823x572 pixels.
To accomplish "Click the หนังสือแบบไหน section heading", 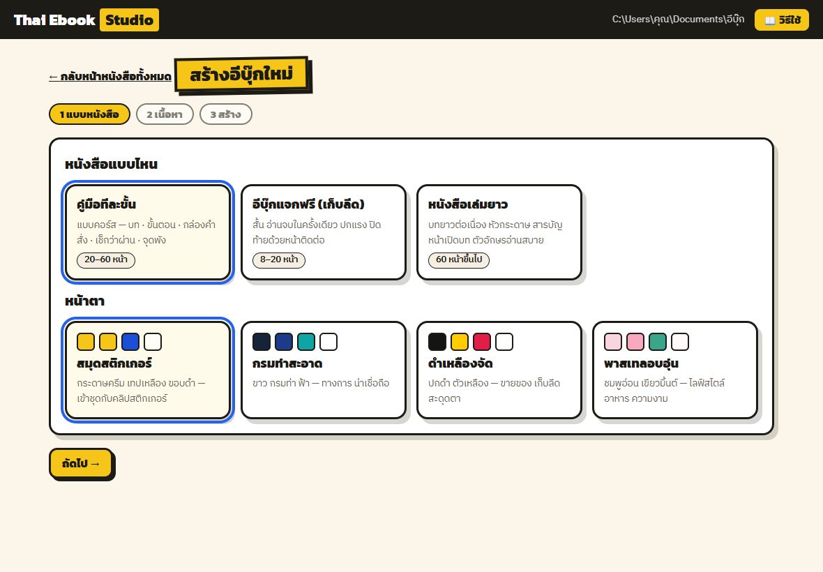I will 112,164.
